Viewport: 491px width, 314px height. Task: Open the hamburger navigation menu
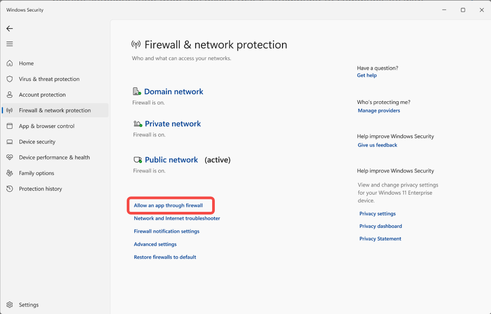[10, 44]
